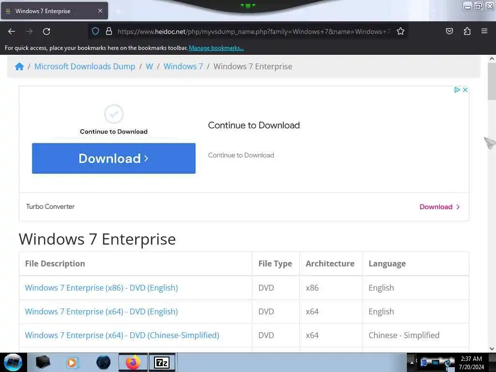Click the restore window button
The image size is (496, 372).
pos(479,6)
